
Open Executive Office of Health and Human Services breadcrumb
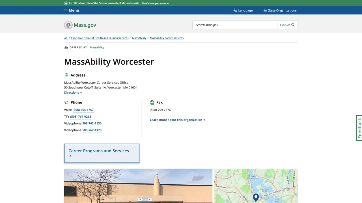(100, 38)
